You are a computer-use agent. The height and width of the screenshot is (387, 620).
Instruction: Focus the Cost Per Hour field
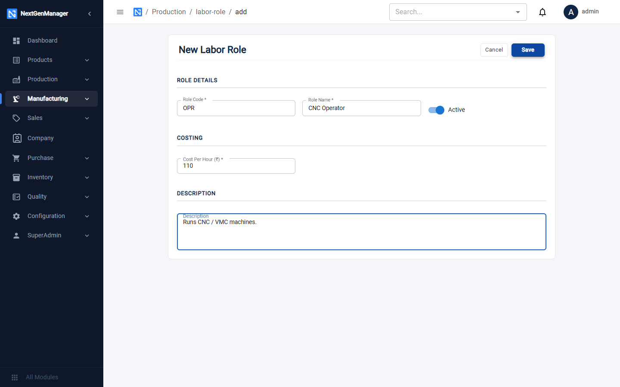pos(236,166)
